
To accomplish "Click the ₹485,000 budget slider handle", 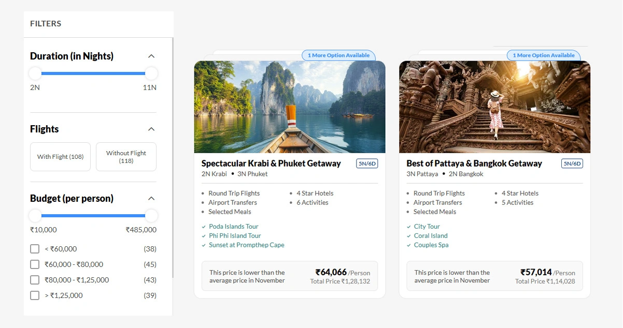I will pos(151,215).
